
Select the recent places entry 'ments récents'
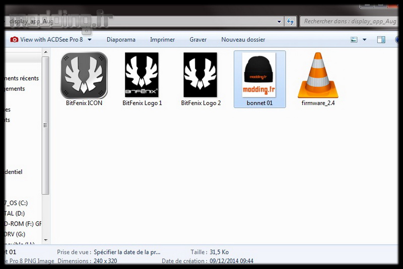[22, 78]
